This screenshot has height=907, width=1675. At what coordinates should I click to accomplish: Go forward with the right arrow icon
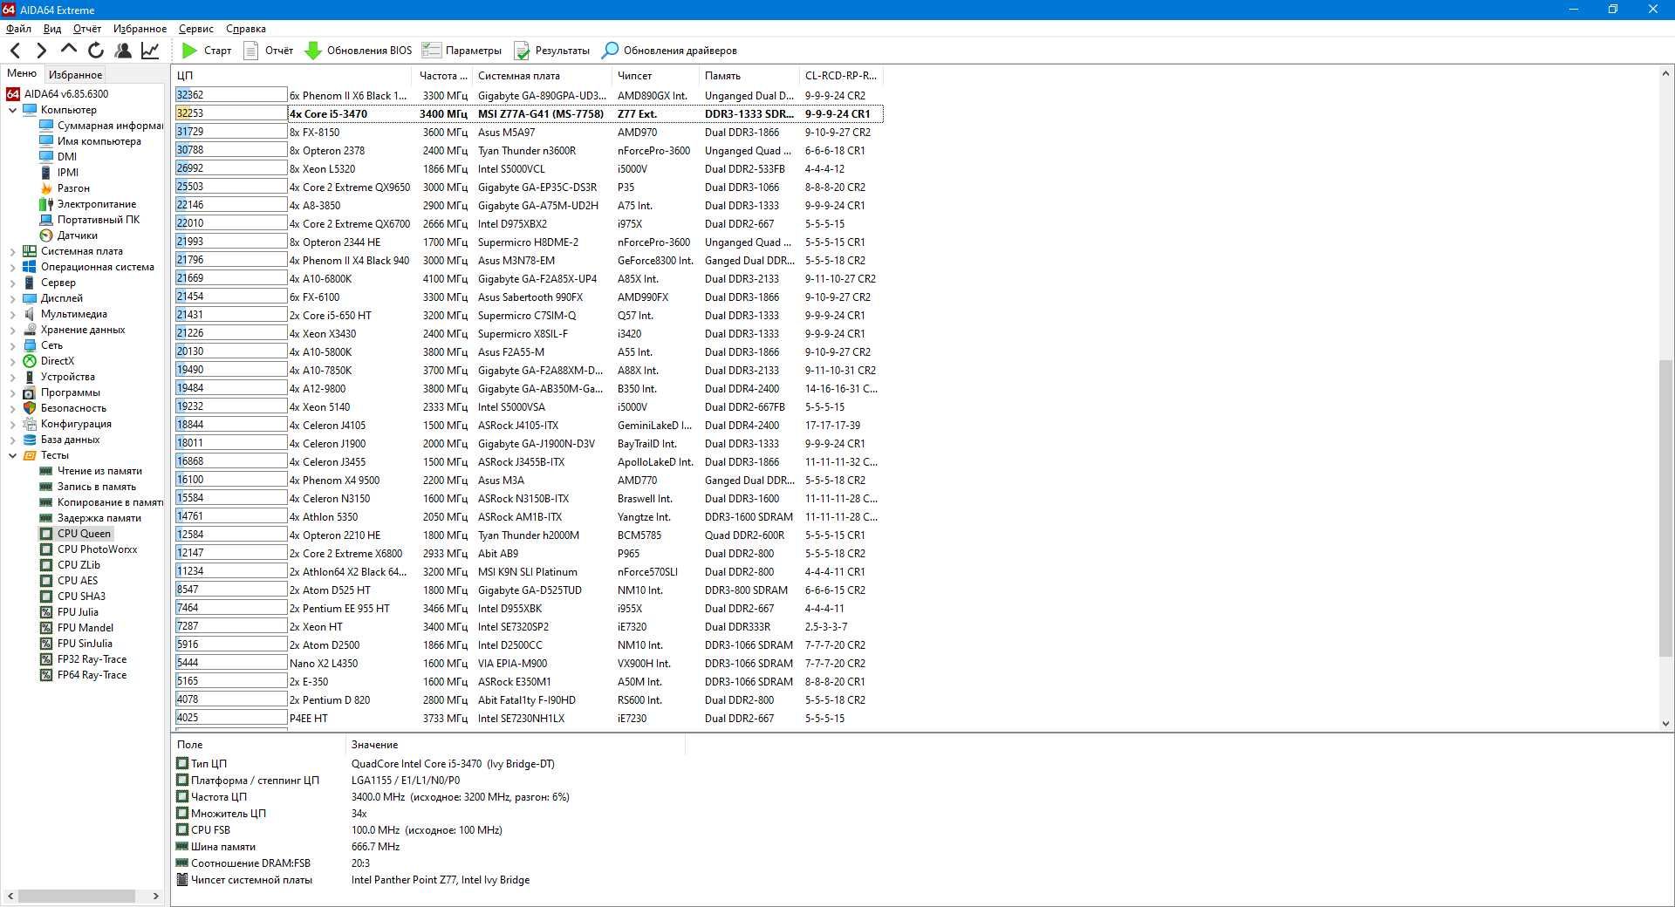coord(41,51)
